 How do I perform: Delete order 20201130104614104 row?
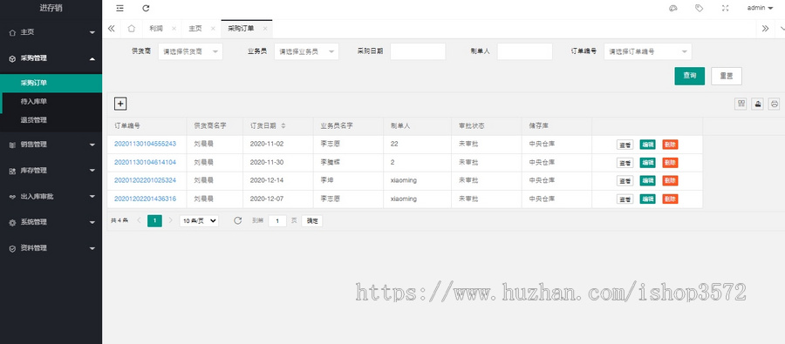click(x=671, y=163)
